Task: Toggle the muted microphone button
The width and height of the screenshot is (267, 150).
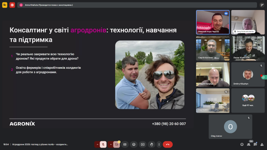Action: click(x=103, y=145)
